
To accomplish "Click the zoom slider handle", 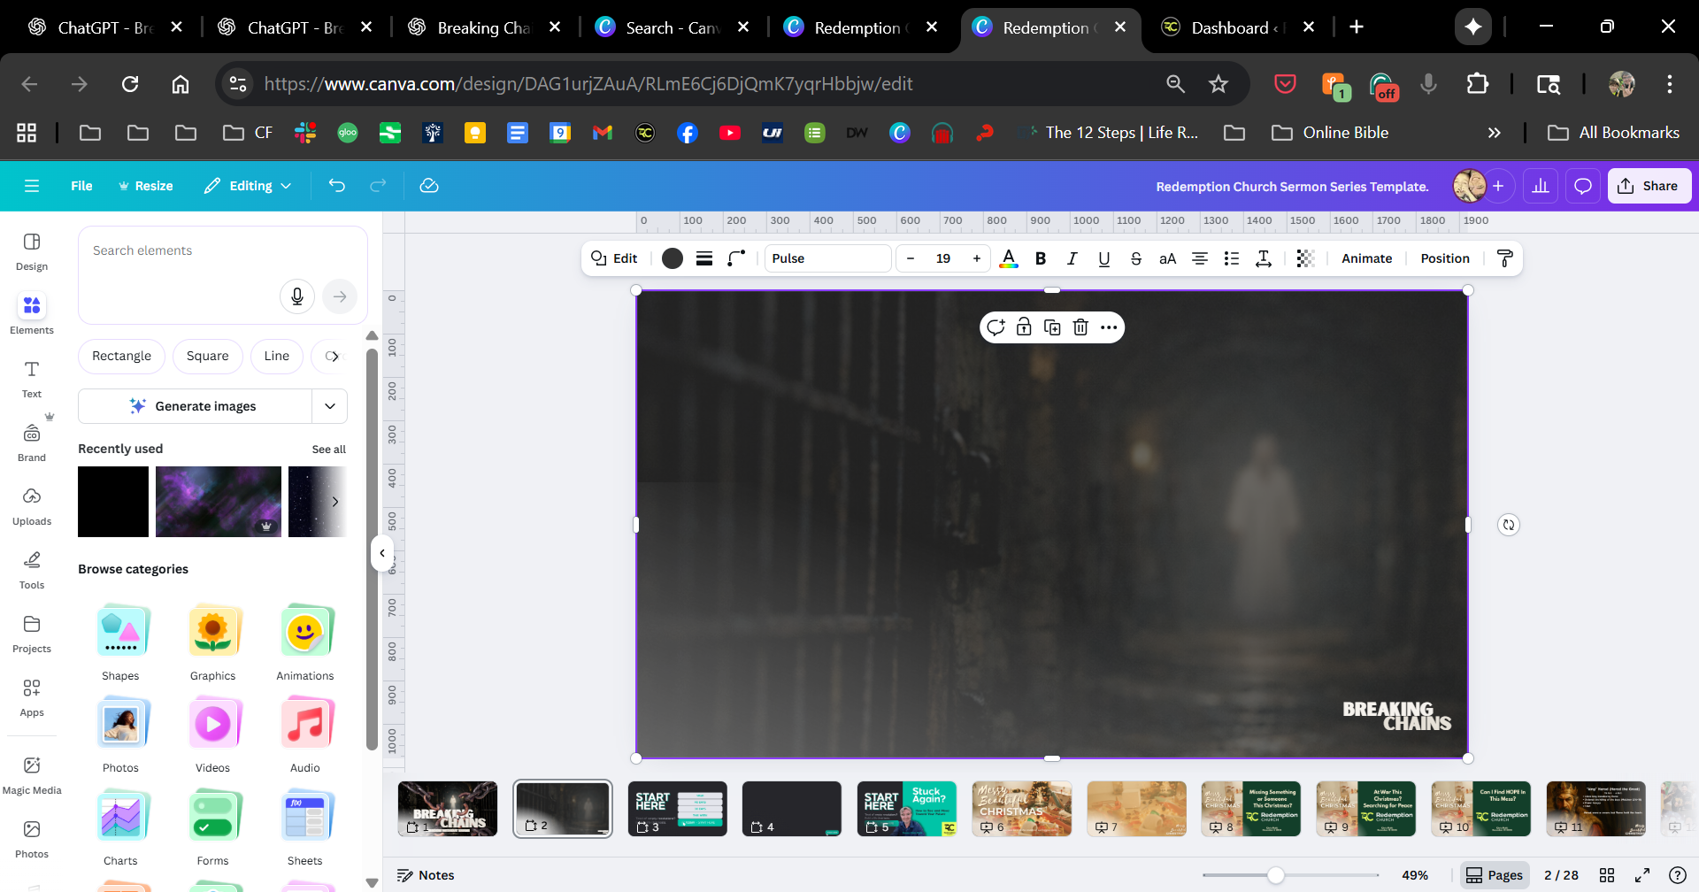I will pos(1275,875).
